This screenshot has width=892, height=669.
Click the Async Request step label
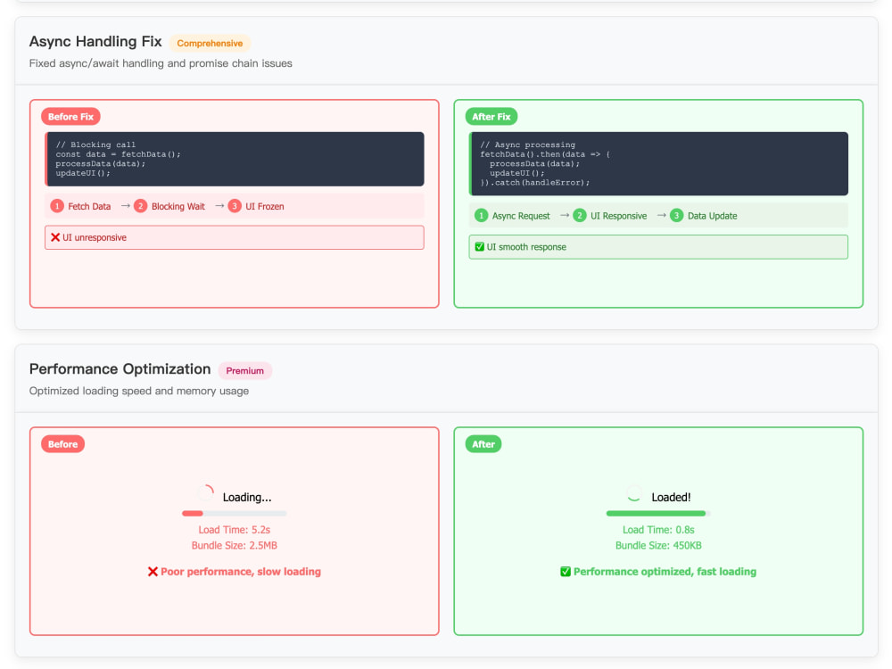(x=521, y=216)
